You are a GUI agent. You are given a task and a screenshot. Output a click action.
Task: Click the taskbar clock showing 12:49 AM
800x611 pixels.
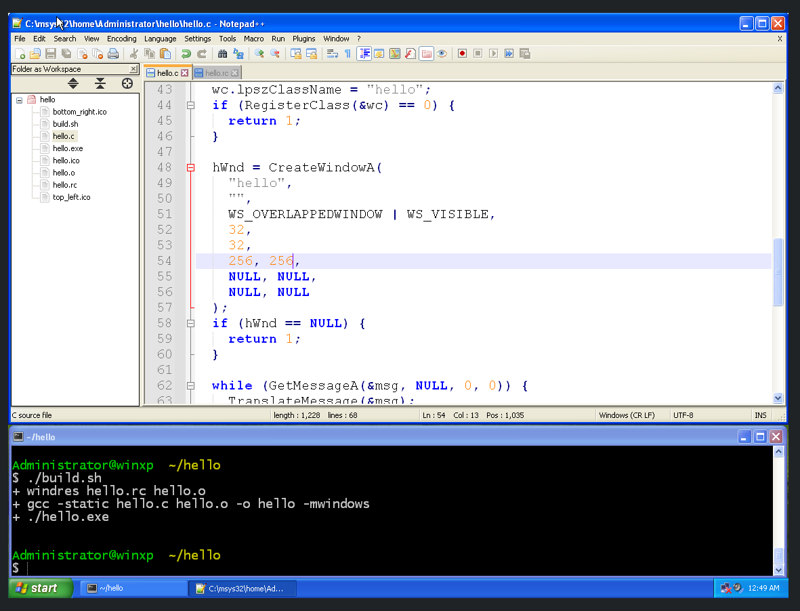[763, 588]
